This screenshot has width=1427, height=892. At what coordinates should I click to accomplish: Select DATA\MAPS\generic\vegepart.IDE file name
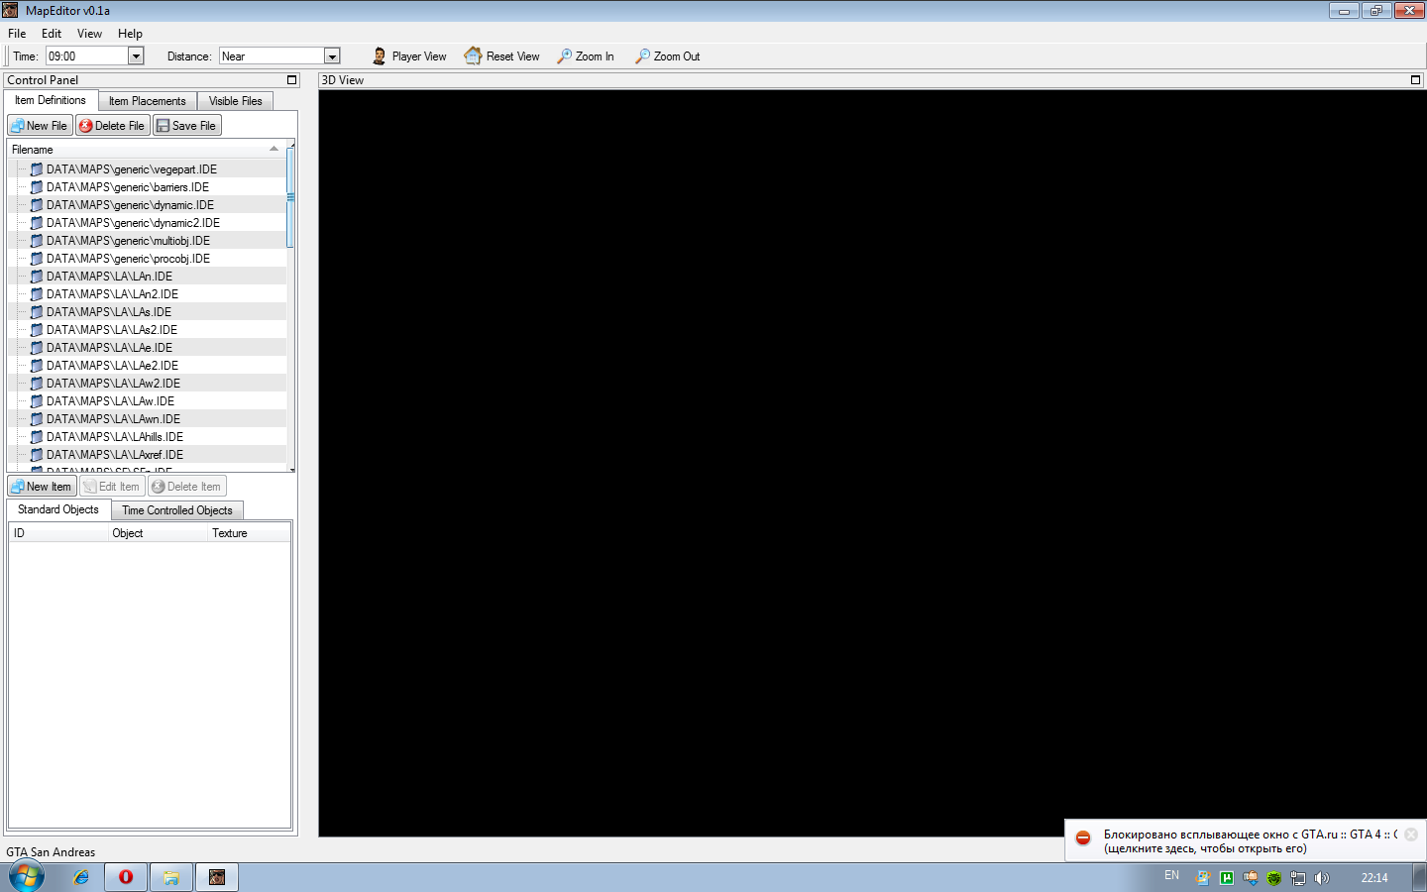[x=132, y=169]
